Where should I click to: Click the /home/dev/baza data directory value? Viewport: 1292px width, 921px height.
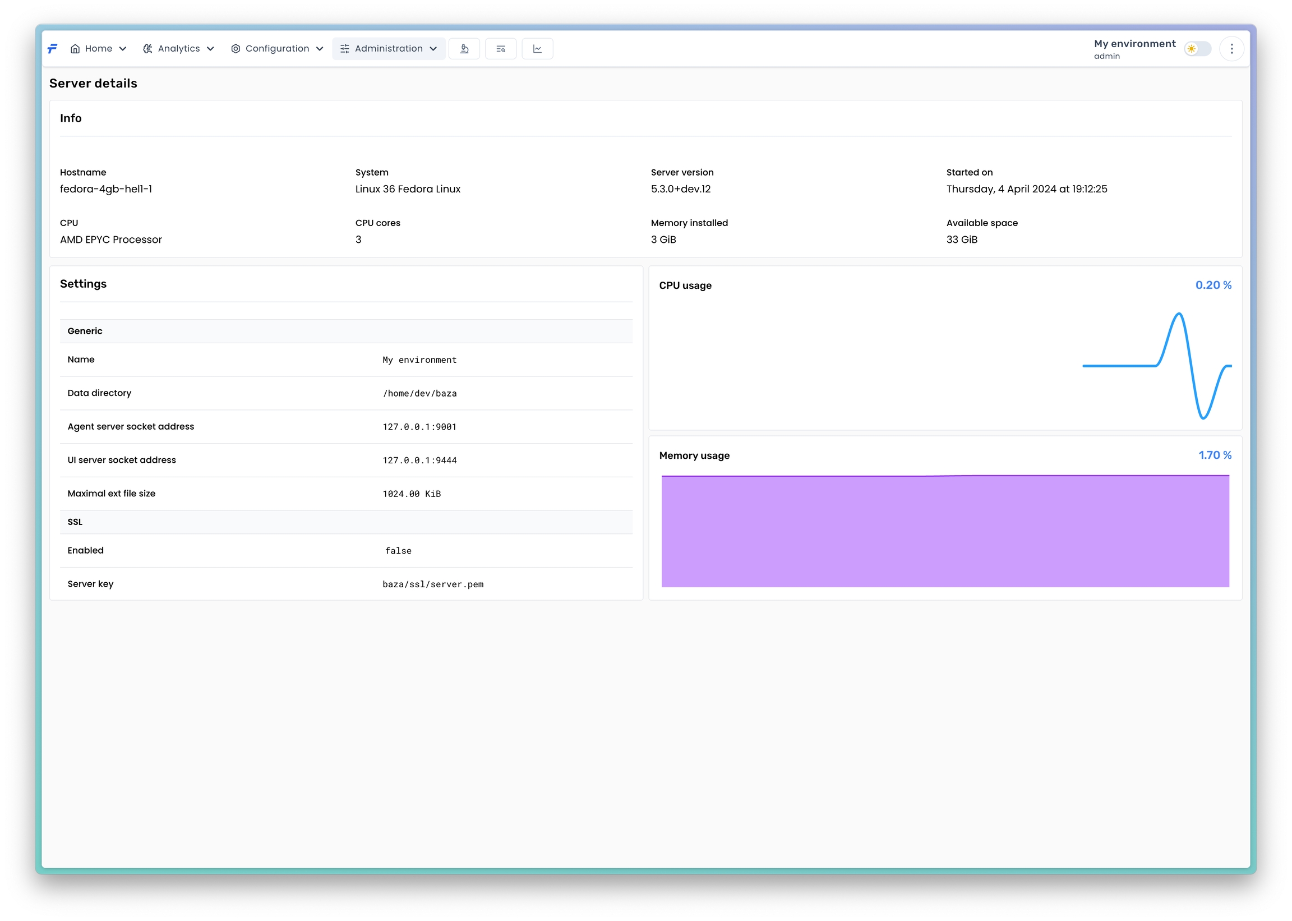pyautogui.click(x=419, y=394)
